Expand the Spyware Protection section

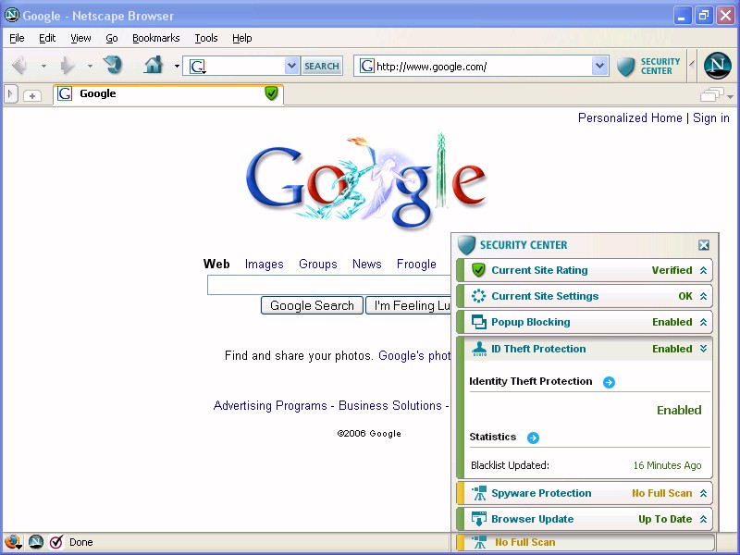pos(703,493)
